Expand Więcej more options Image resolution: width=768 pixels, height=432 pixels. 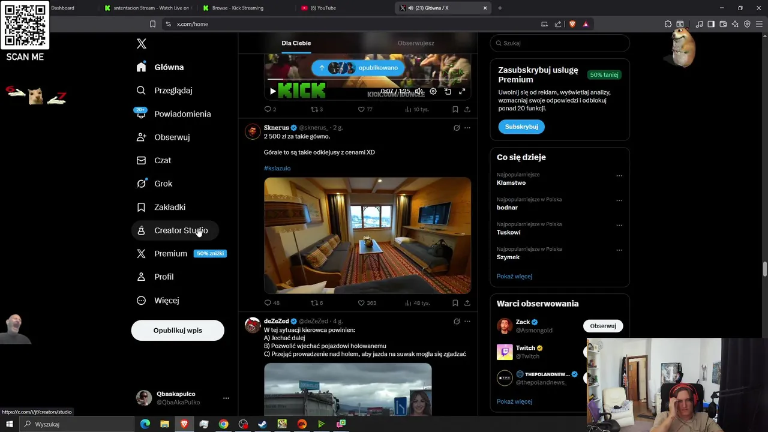158,300
